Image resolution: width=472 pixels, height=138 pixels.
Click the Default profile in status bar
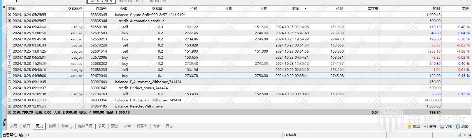point(290,135)
